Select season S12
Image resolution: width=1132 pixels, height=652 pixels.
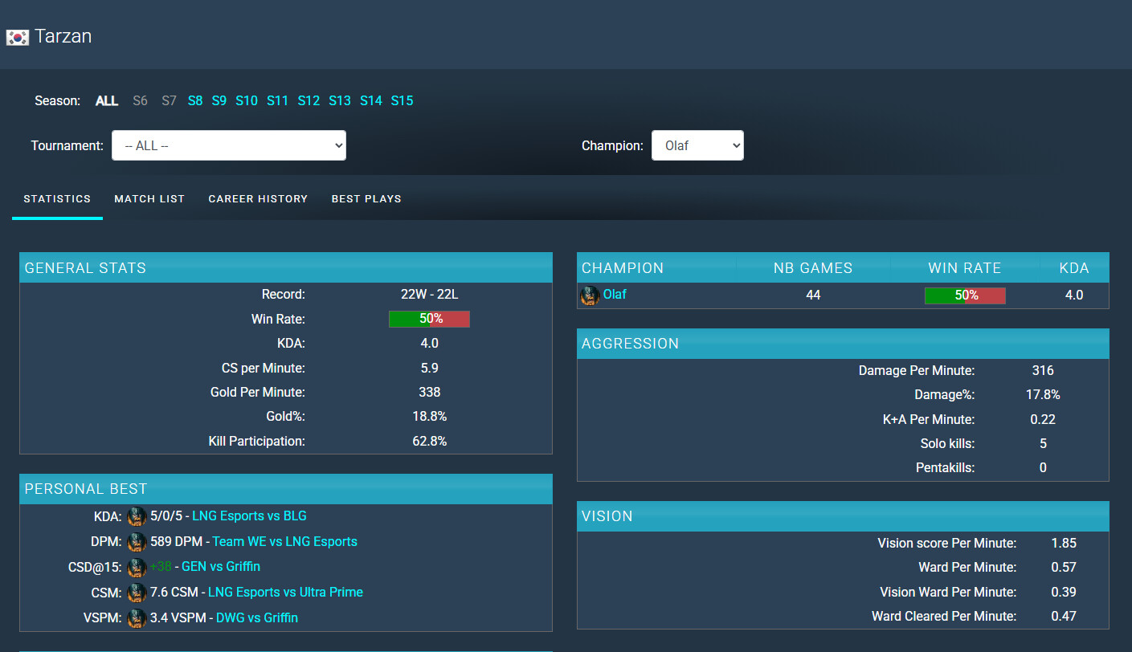click(x=309, y=100)
